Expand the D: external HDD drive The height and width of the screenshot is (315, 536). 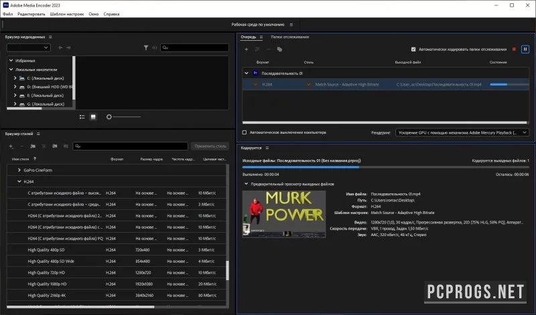click(15, 87)
